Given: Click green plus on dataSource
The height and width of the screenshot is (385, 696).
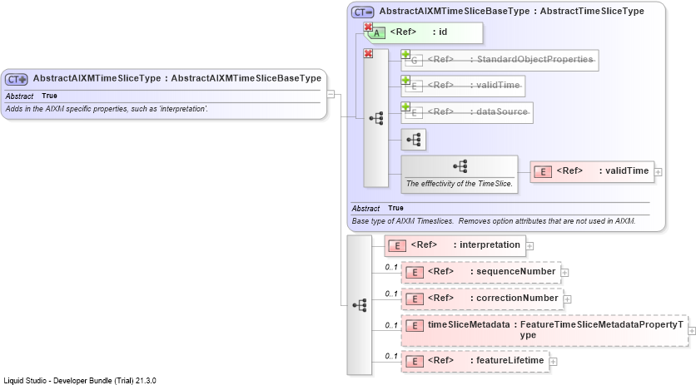Looking at the screenshot, I should pos(405,107).
